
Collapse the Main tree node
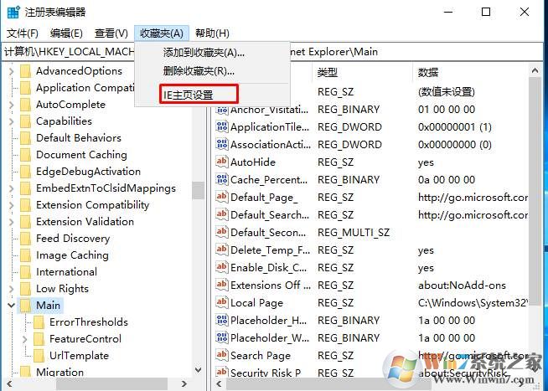click(11, 306)
